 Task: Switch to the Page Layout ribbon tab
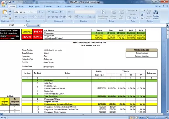point(34,6)
